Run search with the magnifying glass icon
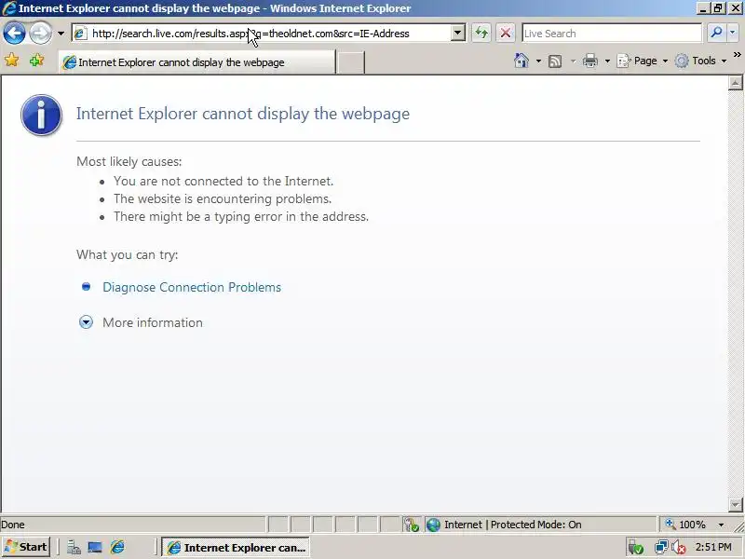Image resolution: width=745 pixels, height=559 pixels. [x=716, y=33]
